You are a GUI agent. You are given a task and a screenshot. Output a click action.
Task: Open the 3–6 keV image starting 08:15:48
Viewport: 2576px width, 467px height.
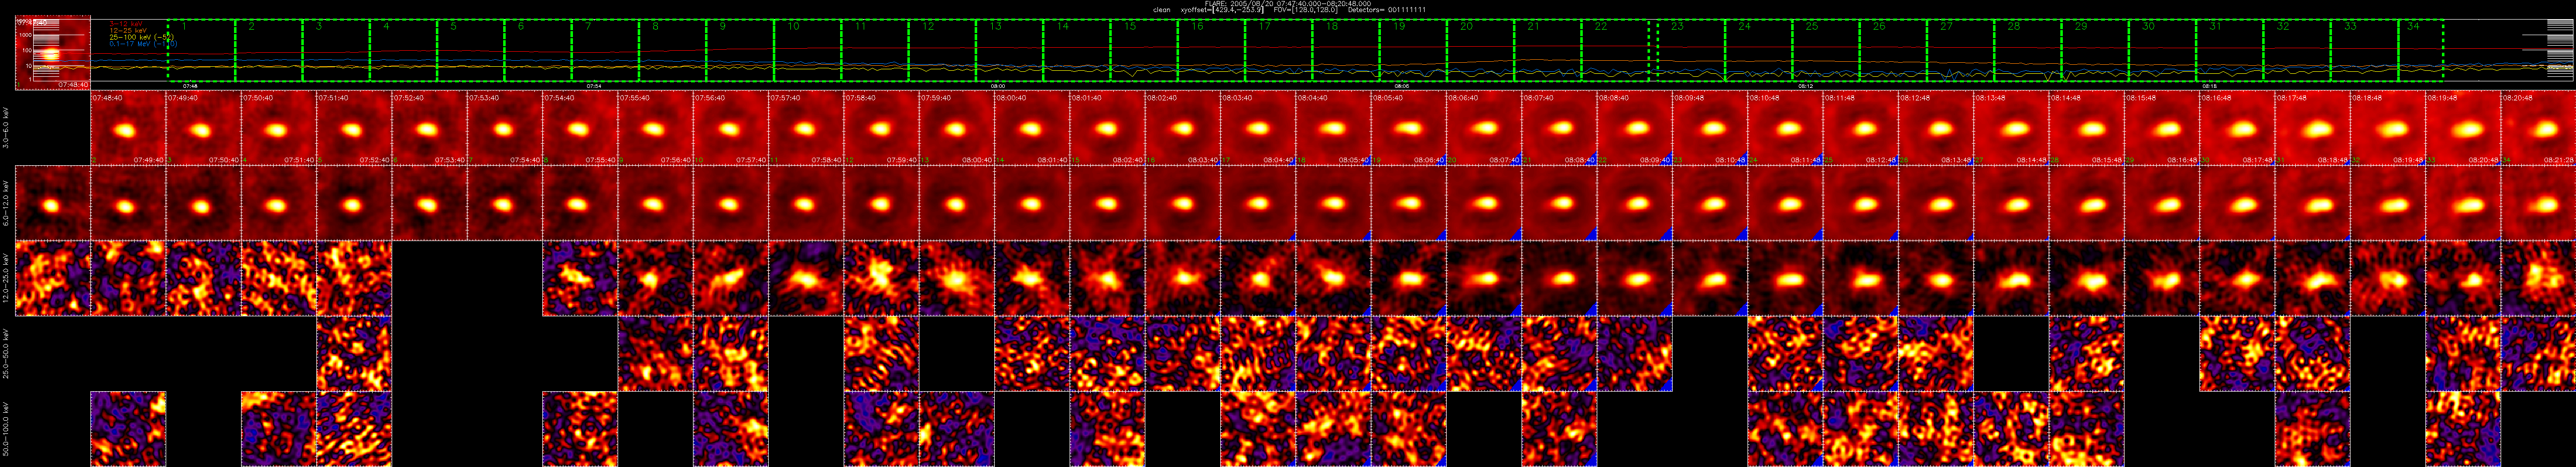[2162, 128]
